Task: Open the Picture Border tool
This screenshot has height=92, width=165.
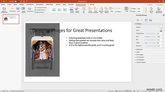Action: pyautogui.click(x=72, y=10)
